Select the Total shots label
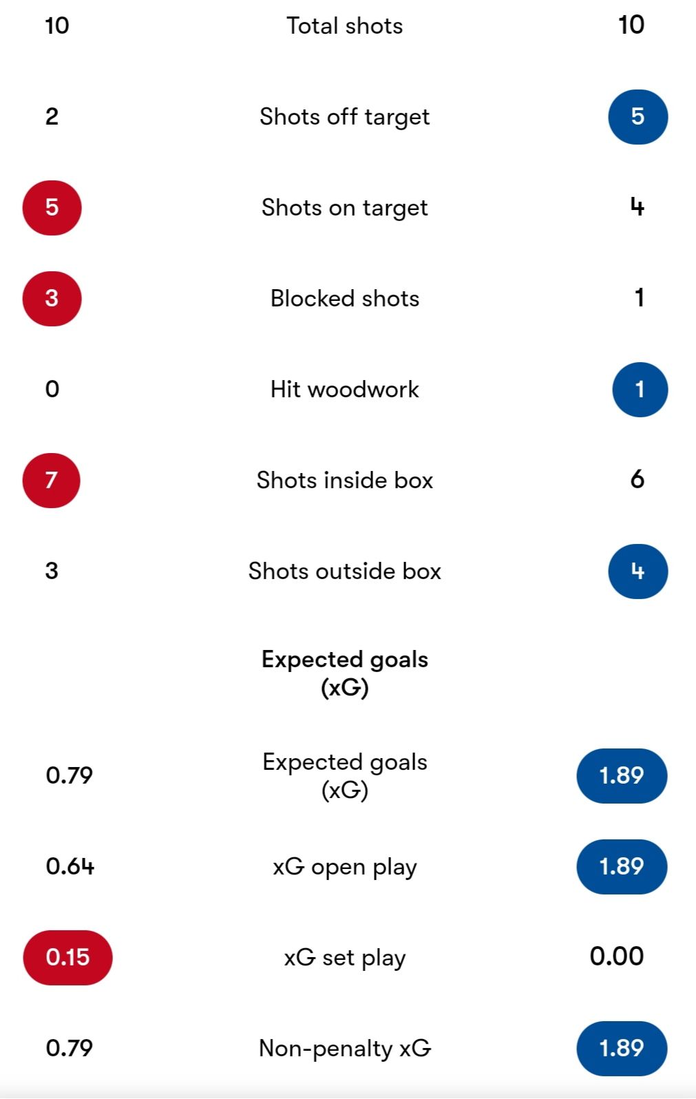The height and width of the screenshot is (1099, 696). [x=345, y=26]
